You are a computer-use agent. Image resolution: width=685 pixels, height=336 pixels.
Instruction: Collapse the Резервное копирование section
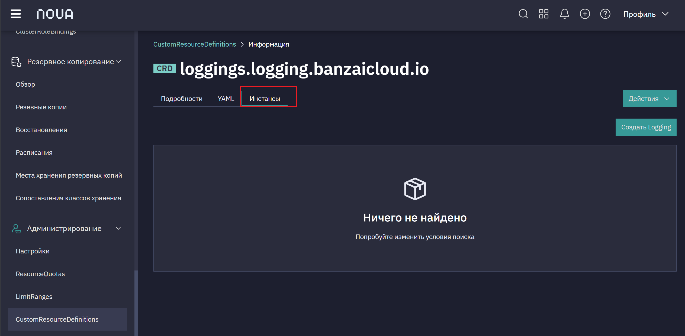coord(118,61)
